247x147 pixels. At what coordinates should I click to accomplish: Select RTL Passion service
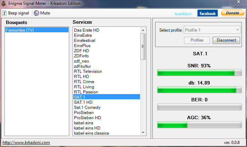pos(107,92)
